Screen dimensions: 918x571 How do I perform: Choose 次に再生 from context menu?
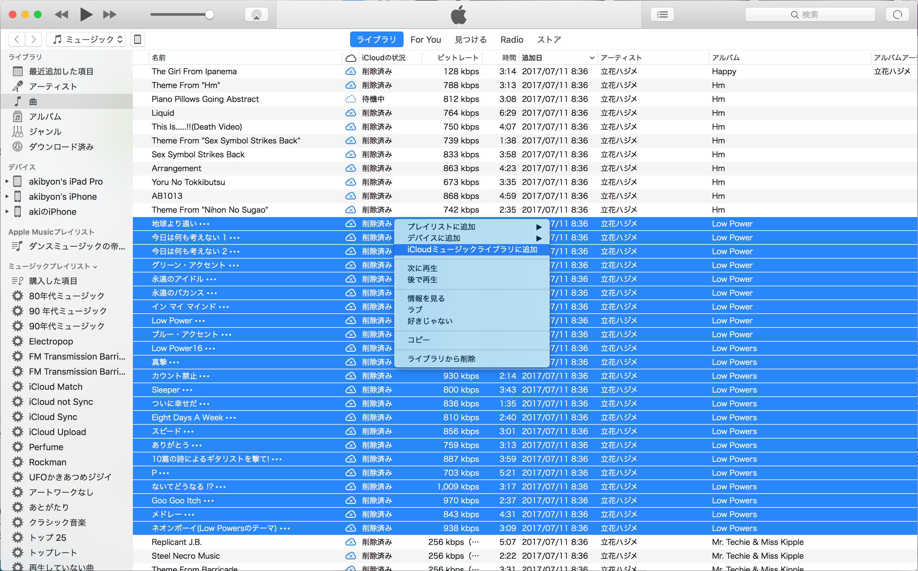click(x=472, y=268)
